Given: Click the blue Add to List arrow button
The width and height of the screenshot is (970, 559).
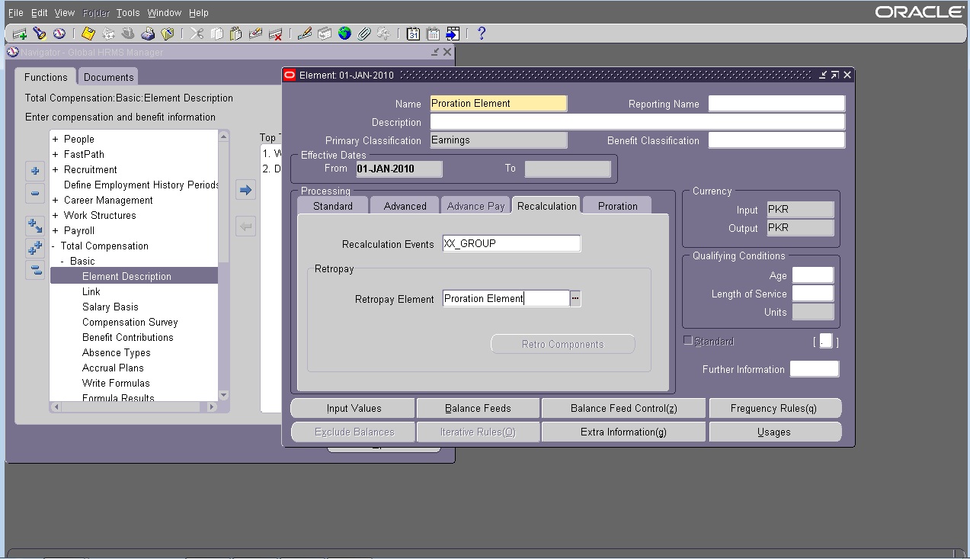Looking at the screenshot, I should click(x=245, y=190).
